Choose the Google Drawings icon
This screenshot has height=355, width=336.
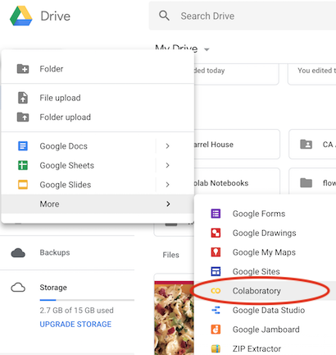pyautogui.click(x=216, y=233)
